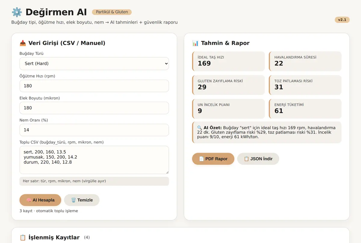Click inside the Toplu CSV text area

tap(94, 160)
